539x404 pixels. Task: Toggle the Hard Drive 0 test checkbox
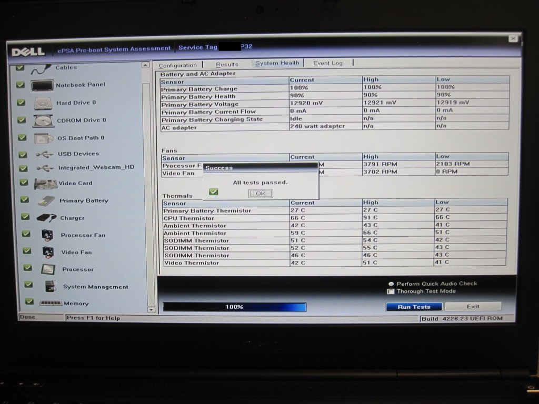[x=21, y=103]
